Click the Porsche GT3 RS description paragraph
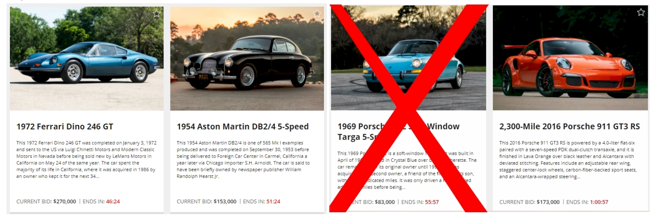Viewport: 655px width, 218px height. tap(568, 160)
